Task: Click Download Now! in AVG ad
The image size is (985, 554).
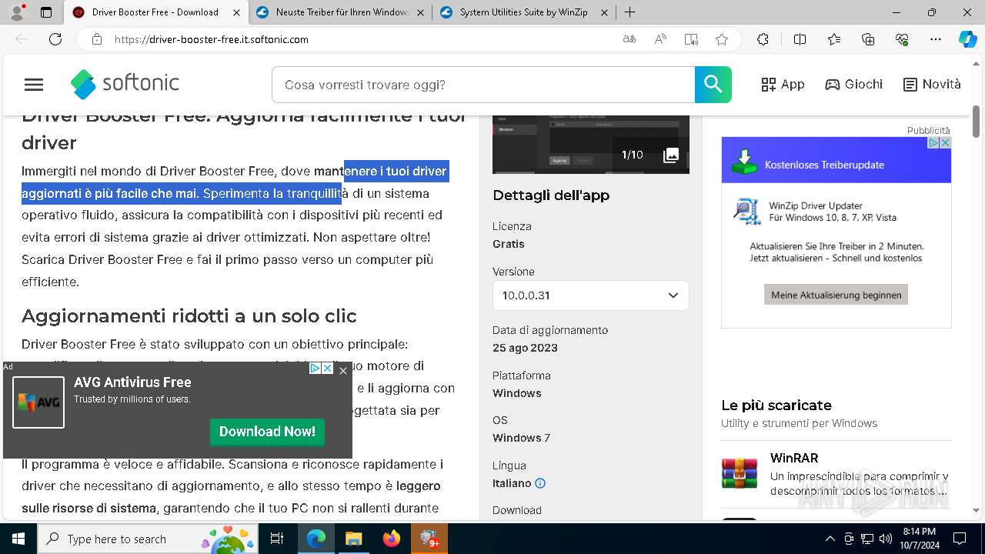Action: [267, 432]
